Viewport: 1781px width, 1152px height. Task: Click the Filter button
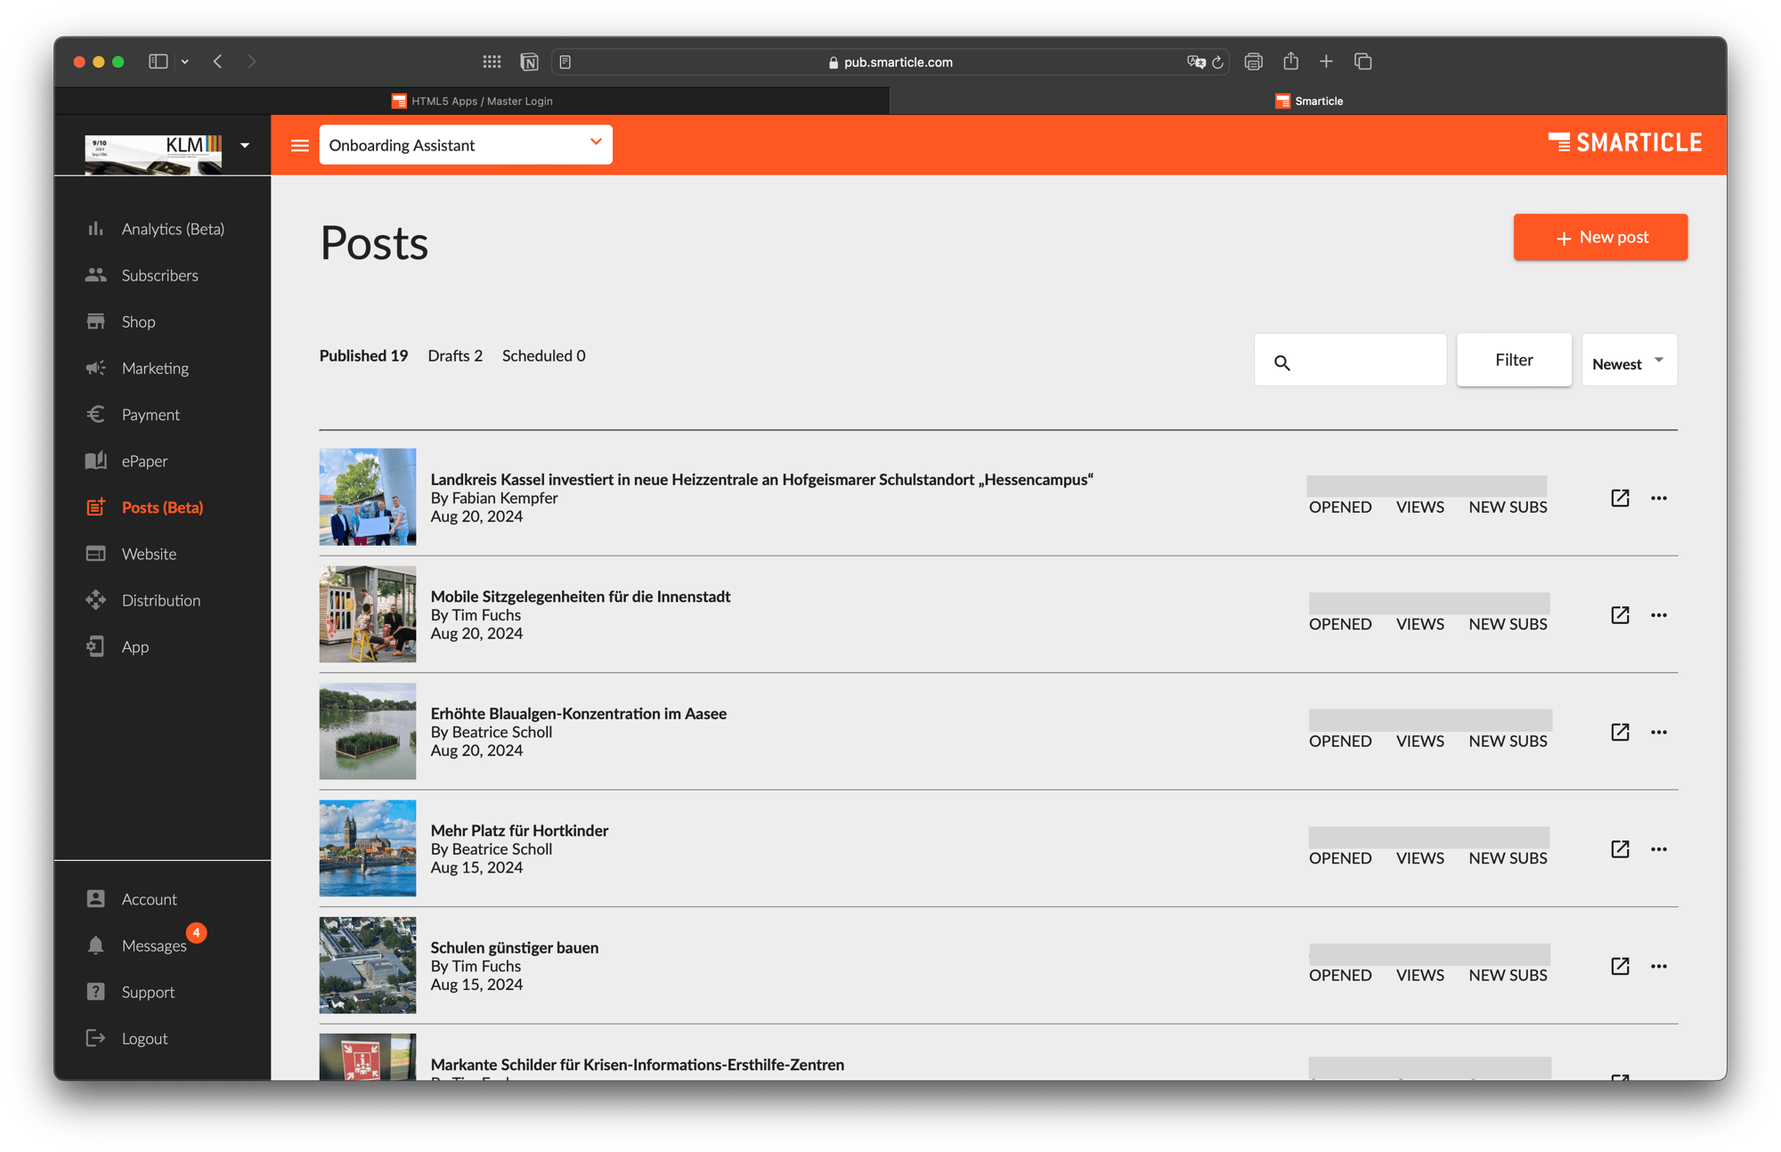(1514, 360)
